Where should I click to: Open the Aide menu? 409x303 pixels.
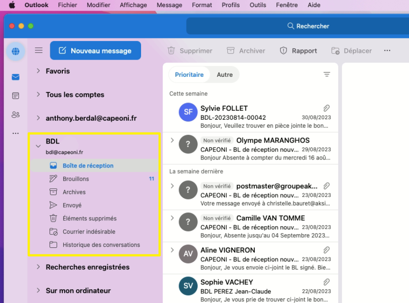coord(314,5)
